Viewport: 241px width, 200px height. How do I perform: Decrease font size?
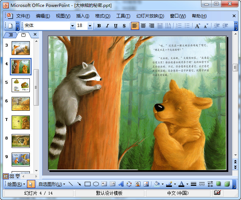[206, 26]
